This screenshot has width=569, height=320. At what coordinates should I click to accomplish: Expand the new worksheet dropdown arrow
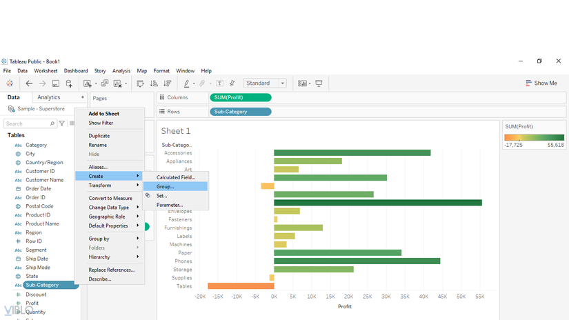[96, 84]
